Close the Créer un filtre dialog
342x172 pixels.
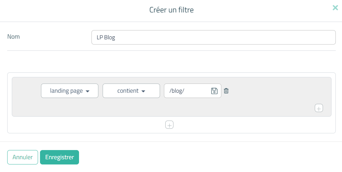click(x=335, y=8)
